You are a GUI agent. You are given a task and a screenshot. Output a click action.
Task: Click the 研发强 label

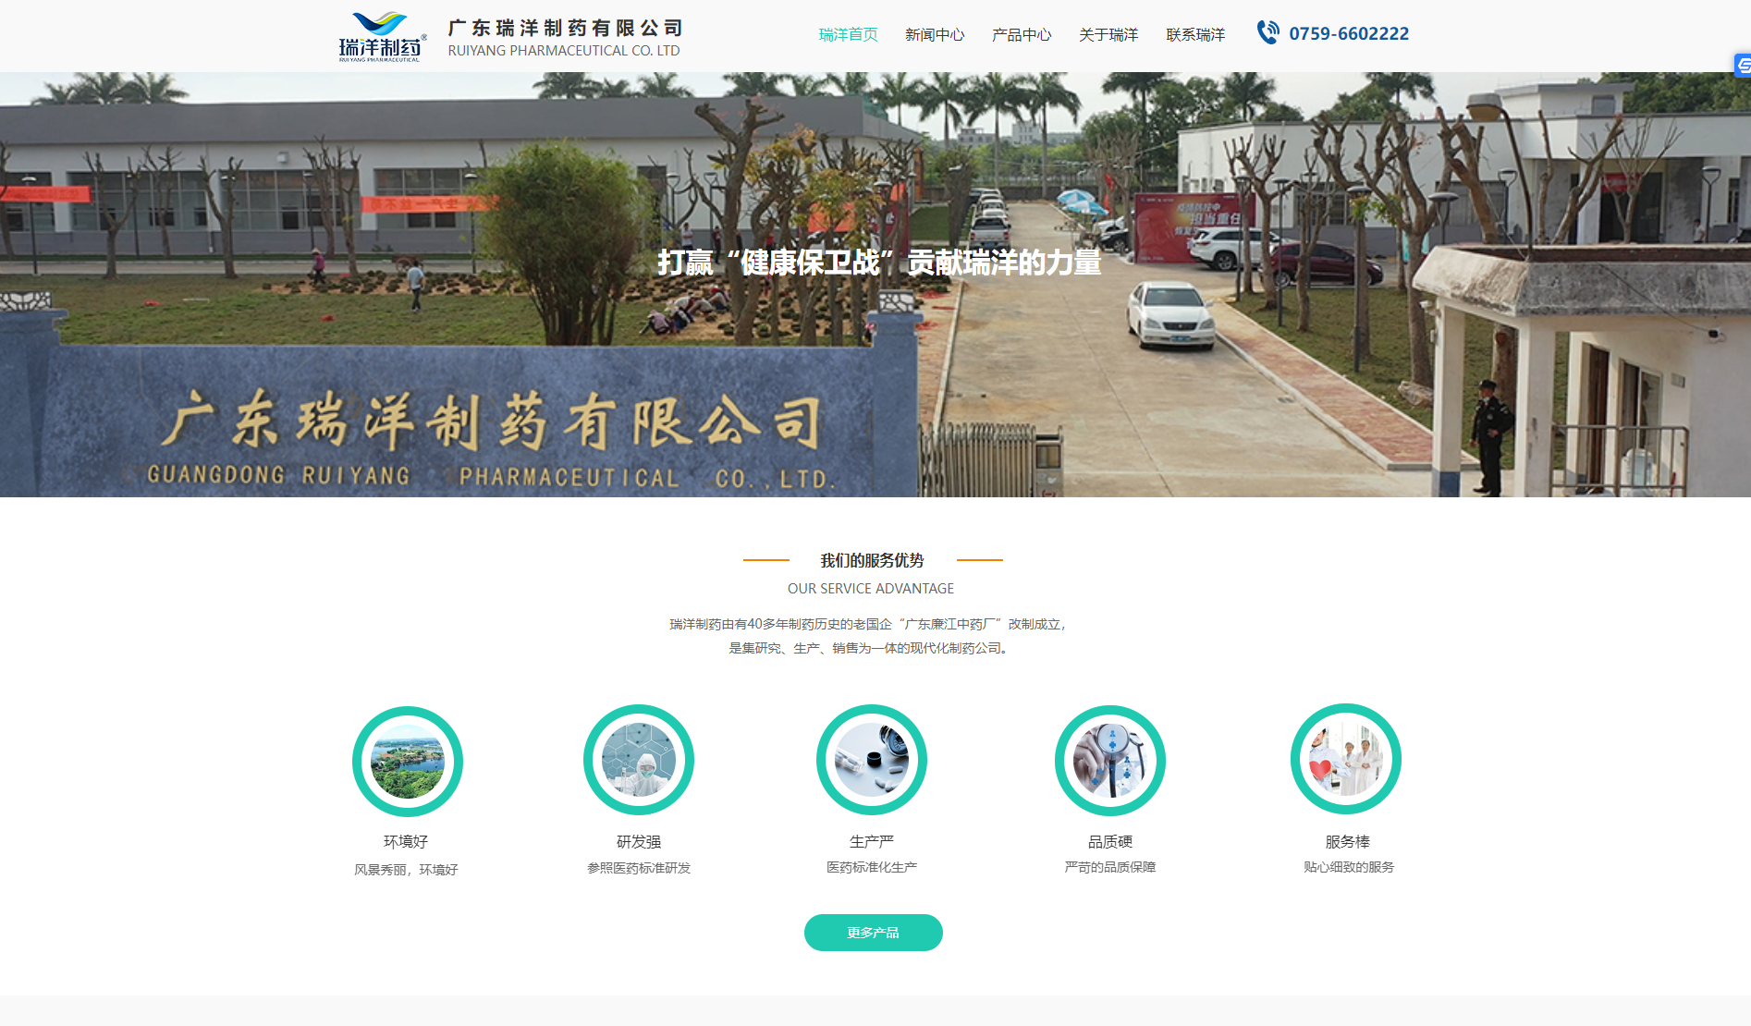point(639,841)
